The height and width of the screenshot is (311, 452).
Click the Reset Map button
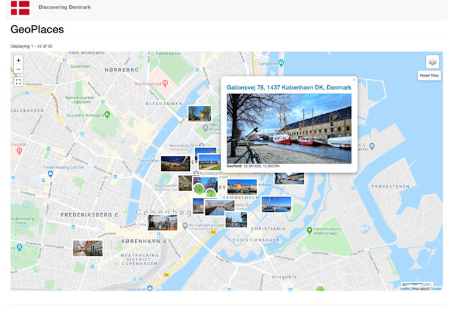[429, 75]
